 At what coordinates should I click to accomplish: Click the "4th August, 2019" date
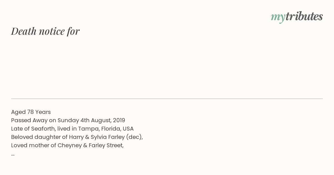click(103, 120)
